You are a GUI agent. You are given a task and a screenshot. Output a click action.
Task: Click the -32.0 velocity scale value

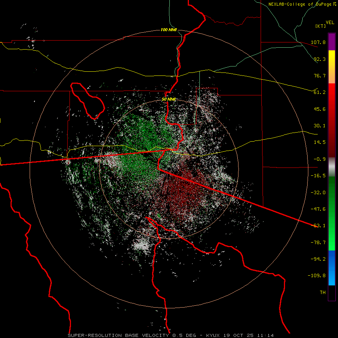318,193
